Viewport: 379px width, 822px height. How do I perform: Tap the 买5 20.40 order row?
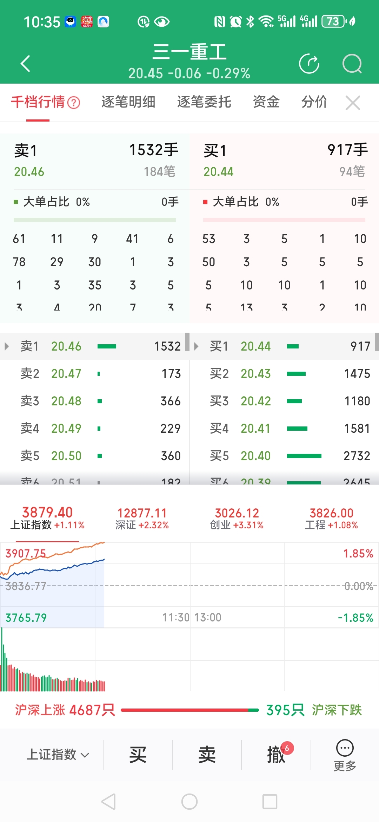pos(285,456)
